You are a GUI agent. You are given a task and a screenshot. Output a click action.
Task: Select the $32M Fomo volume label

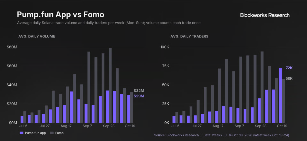(139, 91)
